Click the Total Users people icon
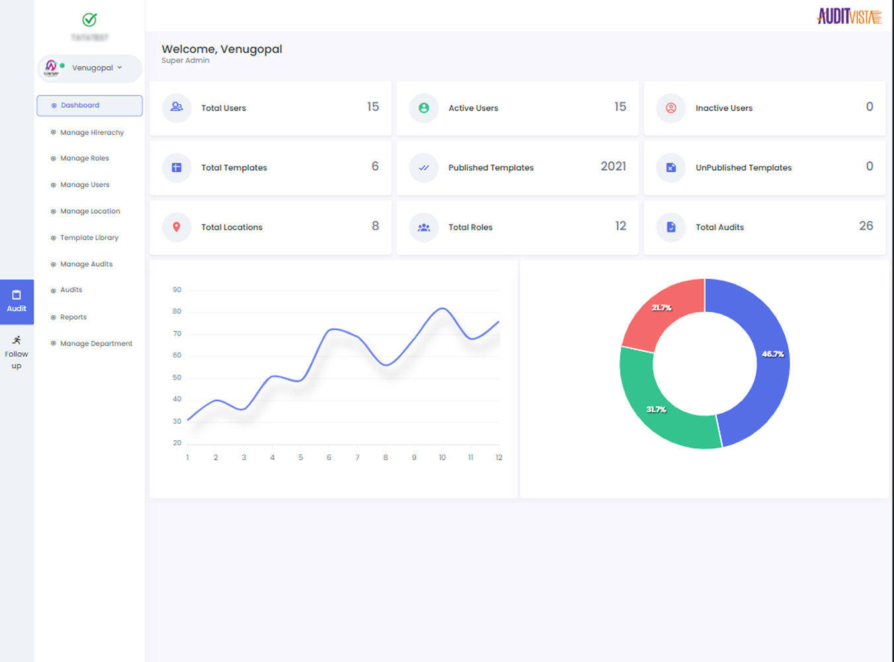894x662 pixels. pos(177,107)
